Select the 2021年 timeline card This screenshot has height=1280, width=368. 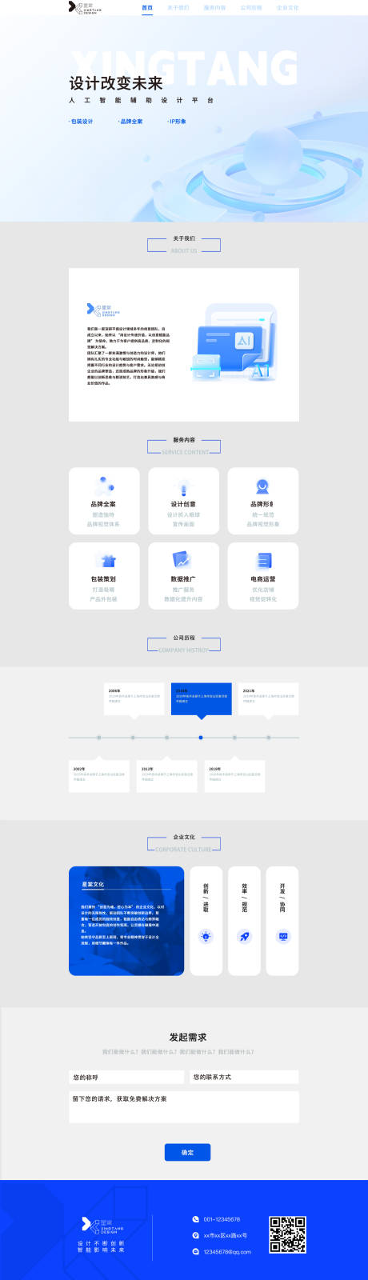point(268,698)
